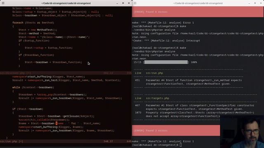Click the '^Cmake ... Interrupt' terminal line

[x=166, y=41]
